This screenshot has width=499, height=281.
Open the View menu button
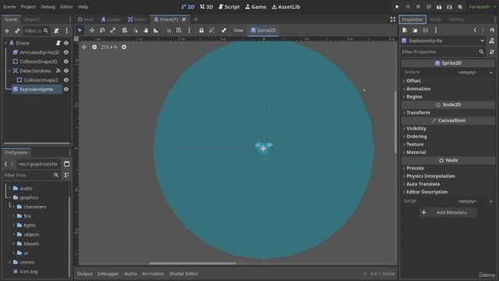pos(238,30)
